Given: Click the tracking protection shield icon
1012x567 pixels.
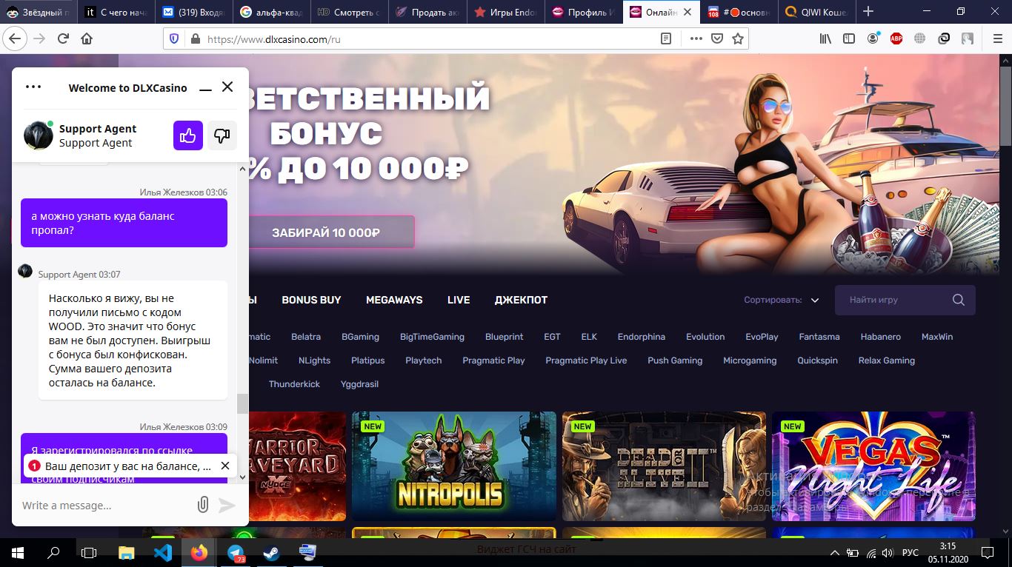Looking at the screenshot, I should point(174,38).
